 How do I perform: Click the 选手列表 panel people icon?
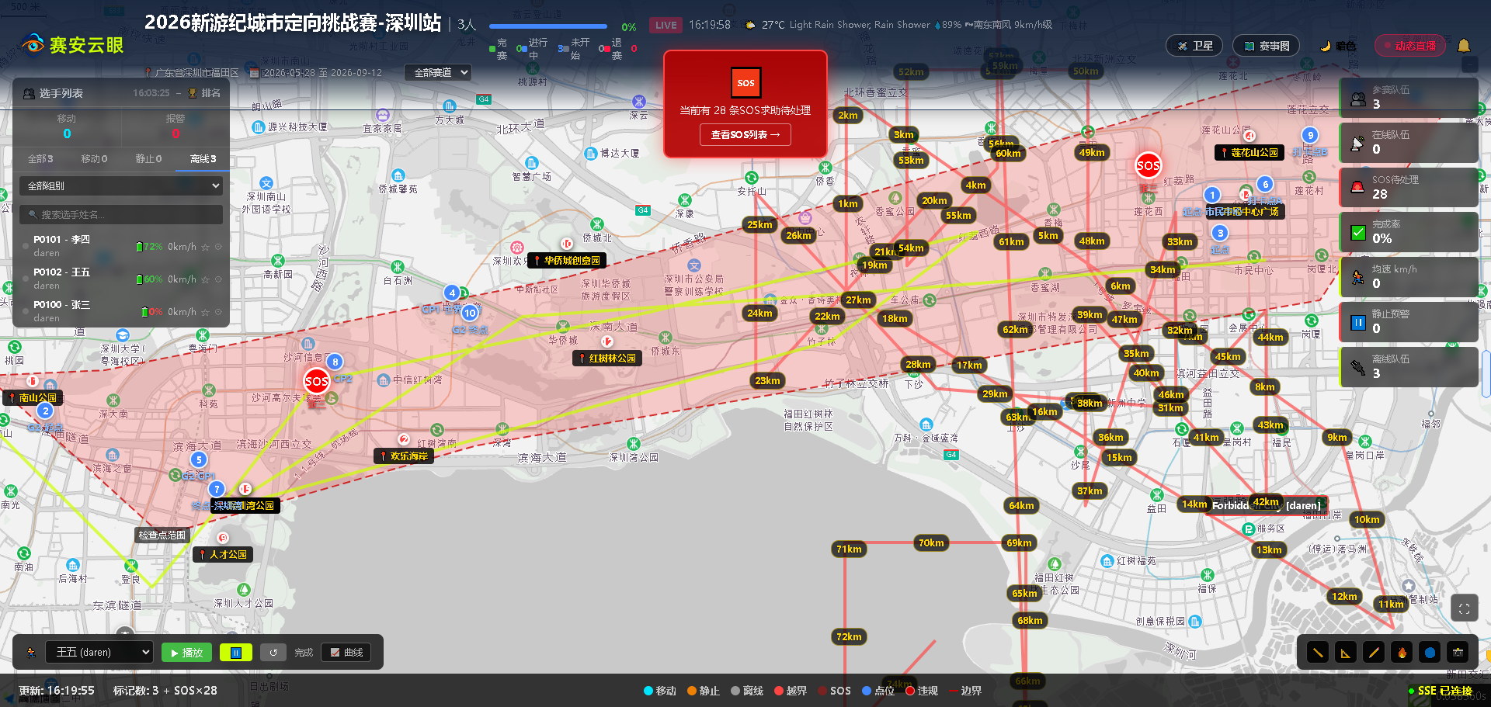28,93
